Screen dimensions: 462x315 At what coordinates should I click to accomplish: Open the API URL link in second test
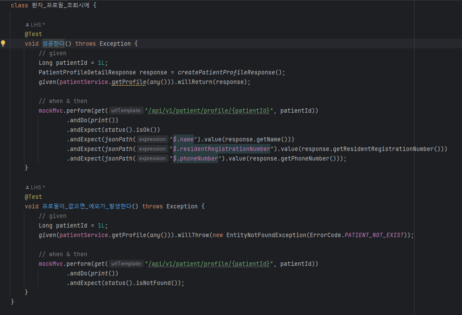209,264
